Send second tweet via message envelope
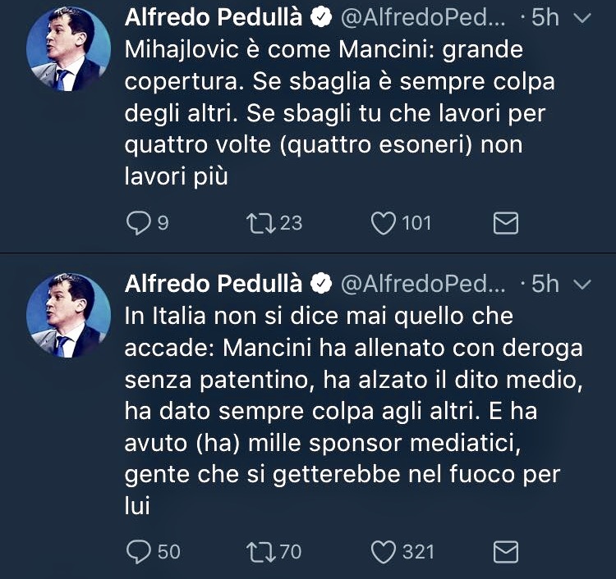616x579 pixels. (x=506, y=552)
